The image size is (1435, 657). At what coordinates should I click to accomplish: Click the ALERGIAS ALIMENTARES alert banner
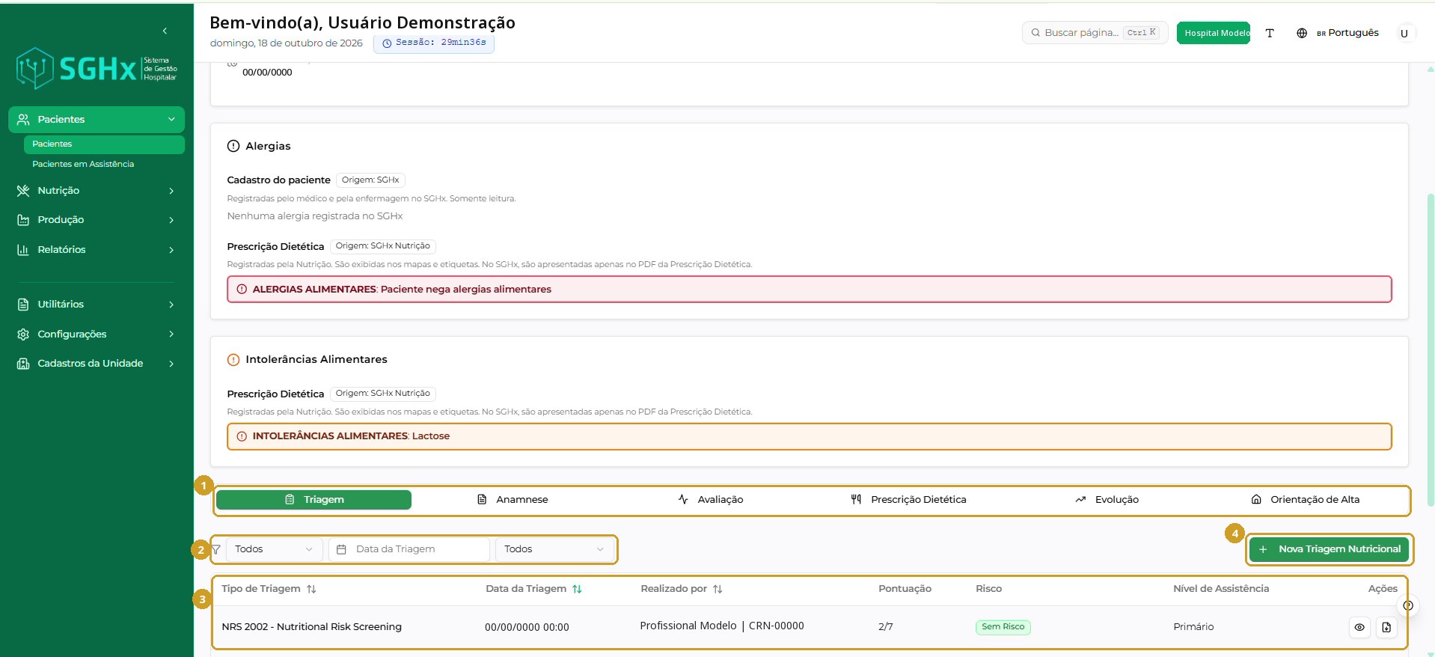[810, 290]
